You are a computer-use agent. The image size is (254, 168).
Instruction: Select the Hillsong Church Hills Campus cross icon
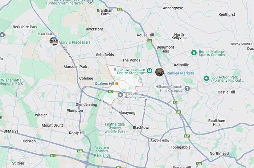(x=187, y=89)
